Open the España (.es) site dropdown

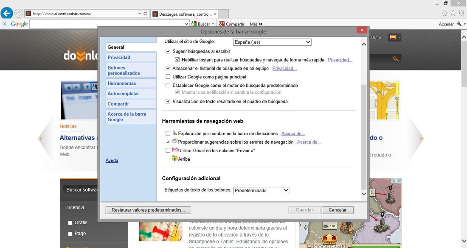pyautogui.click(x=272, y=42)
